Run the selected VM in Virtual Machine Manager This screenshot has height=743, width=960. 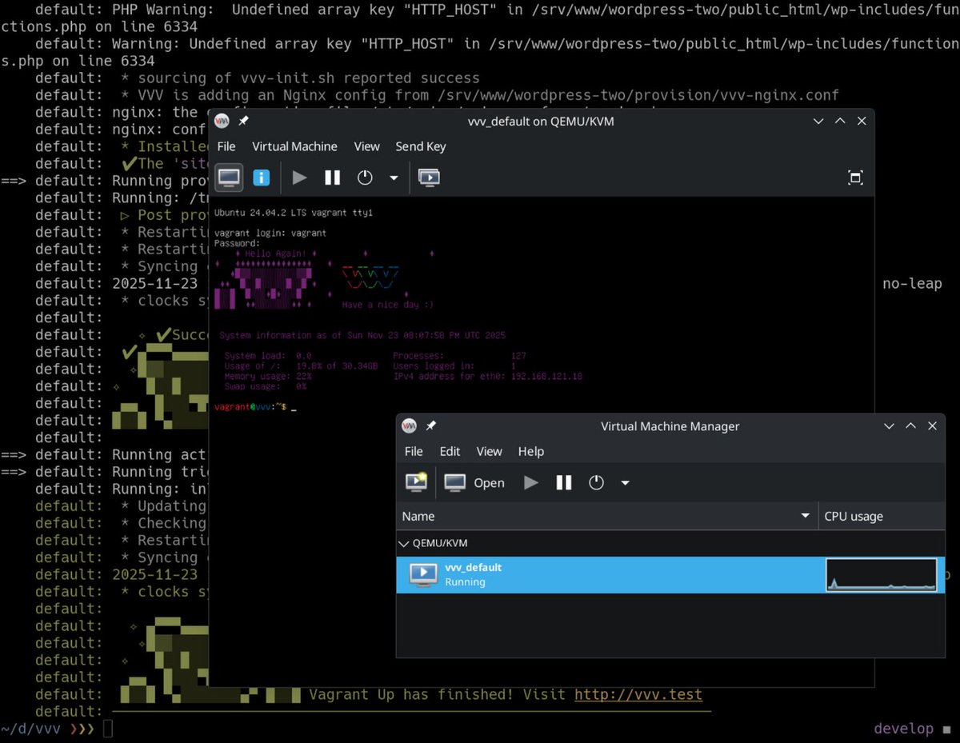pos(531,482)
